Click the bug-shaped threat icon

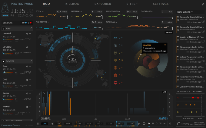coord(115,53)
